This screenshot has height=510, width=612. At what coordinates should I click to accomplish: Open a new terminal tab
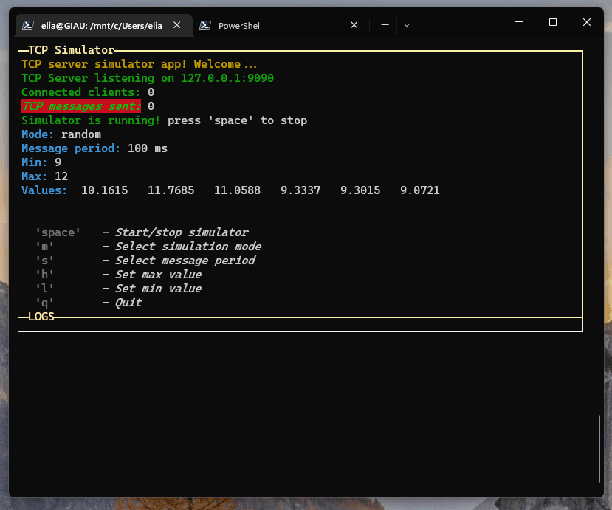pyautogui.click(x=385, y=25)
